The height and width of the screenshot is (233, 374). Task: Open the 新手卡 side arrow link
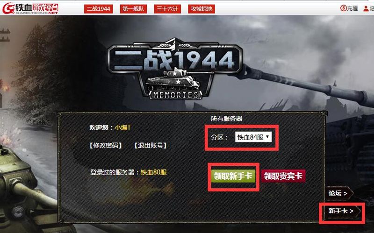point(341,211)
